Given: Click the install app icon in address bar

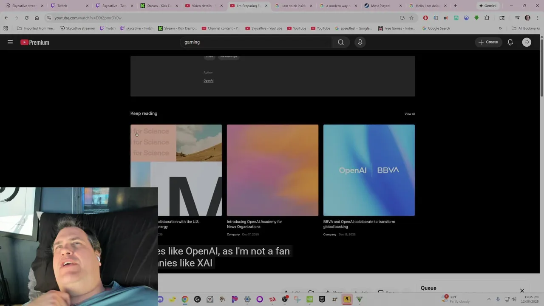Looking at the screenshot, I should [402, 18].
